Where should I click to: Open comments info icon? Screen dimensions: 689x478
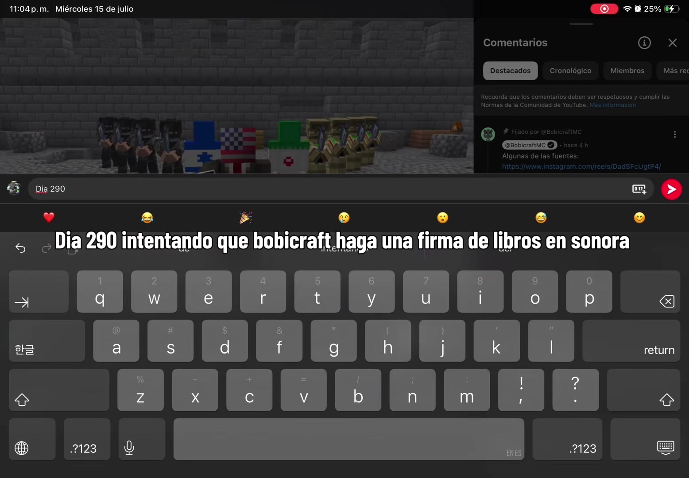tap(644, 42)
